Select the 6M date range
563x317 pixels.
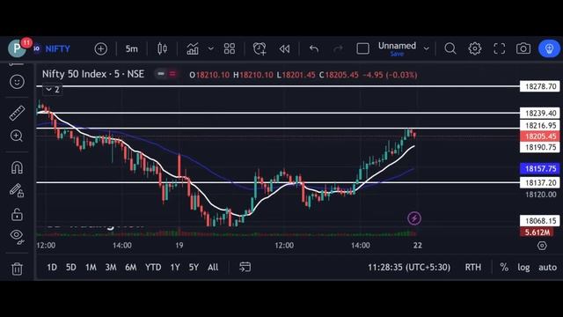(x=131, y=268)
